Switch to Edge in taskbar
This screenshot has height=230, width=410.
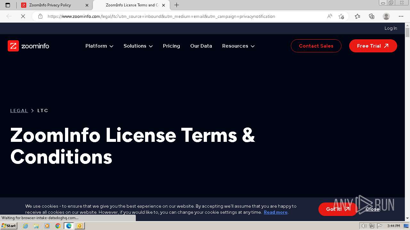click(69, 226)
